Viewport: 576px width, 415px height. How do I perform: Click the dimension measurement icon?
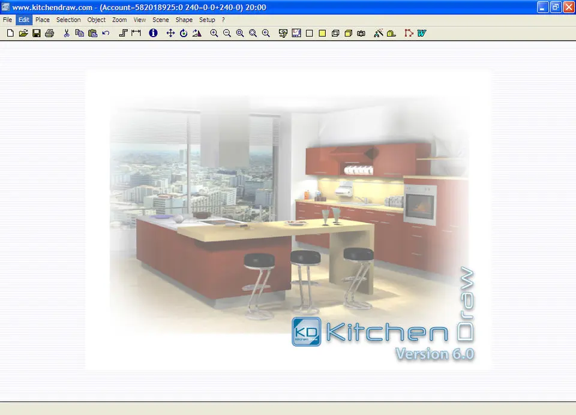[x=136, y=34]
